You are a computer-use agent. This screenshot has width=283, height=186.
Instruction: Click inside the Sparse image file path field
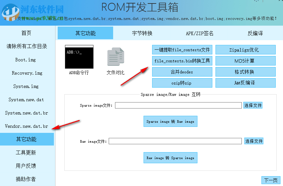coord(177,105)
